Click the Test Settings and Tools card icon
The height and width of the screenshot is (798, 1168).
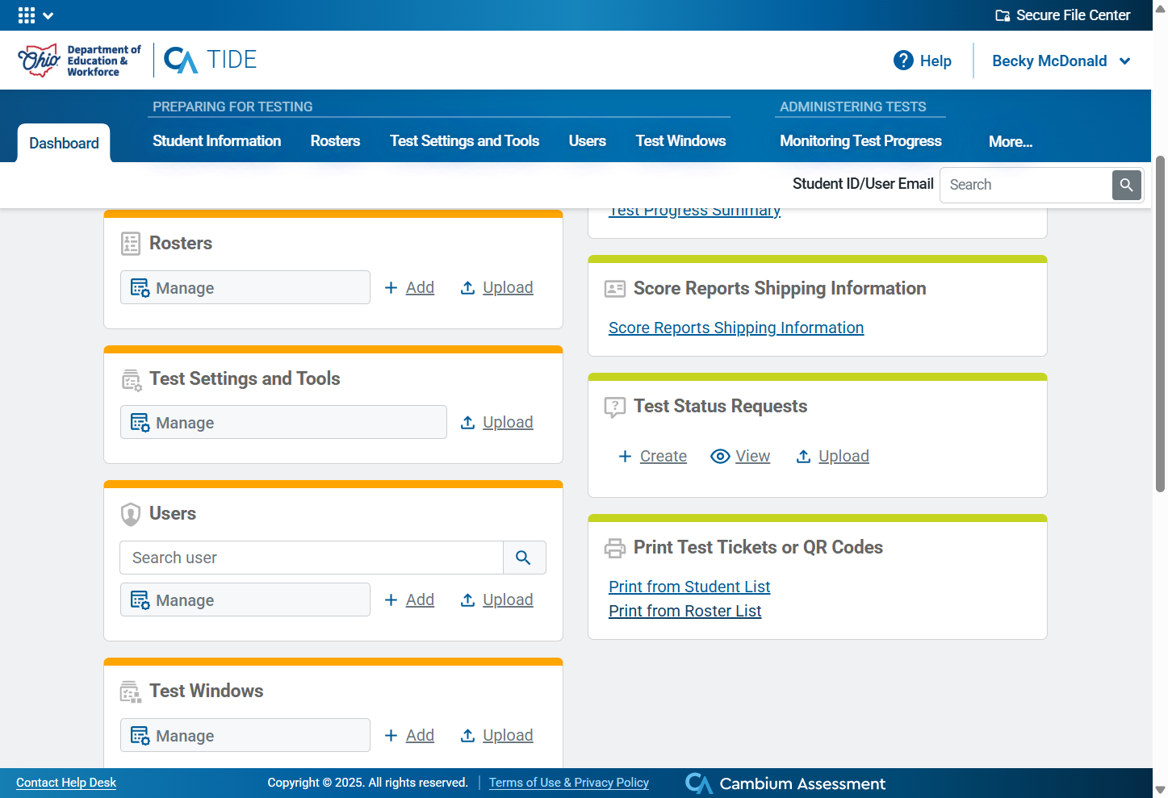click(x=132, y=379)
